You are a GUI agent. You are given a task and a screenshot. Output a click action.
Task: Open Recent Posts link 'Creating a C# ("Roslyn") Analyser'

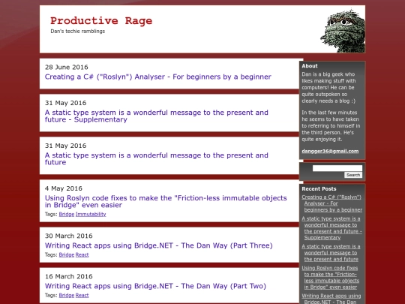point(332,203)
